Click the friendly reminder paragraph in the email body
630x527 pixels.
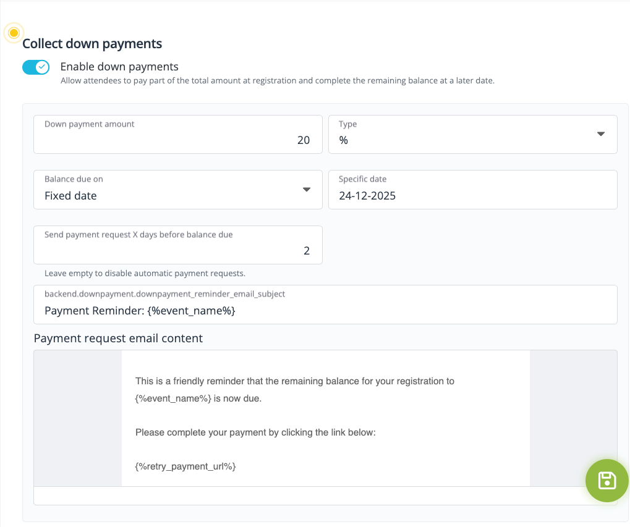point(295,381)
